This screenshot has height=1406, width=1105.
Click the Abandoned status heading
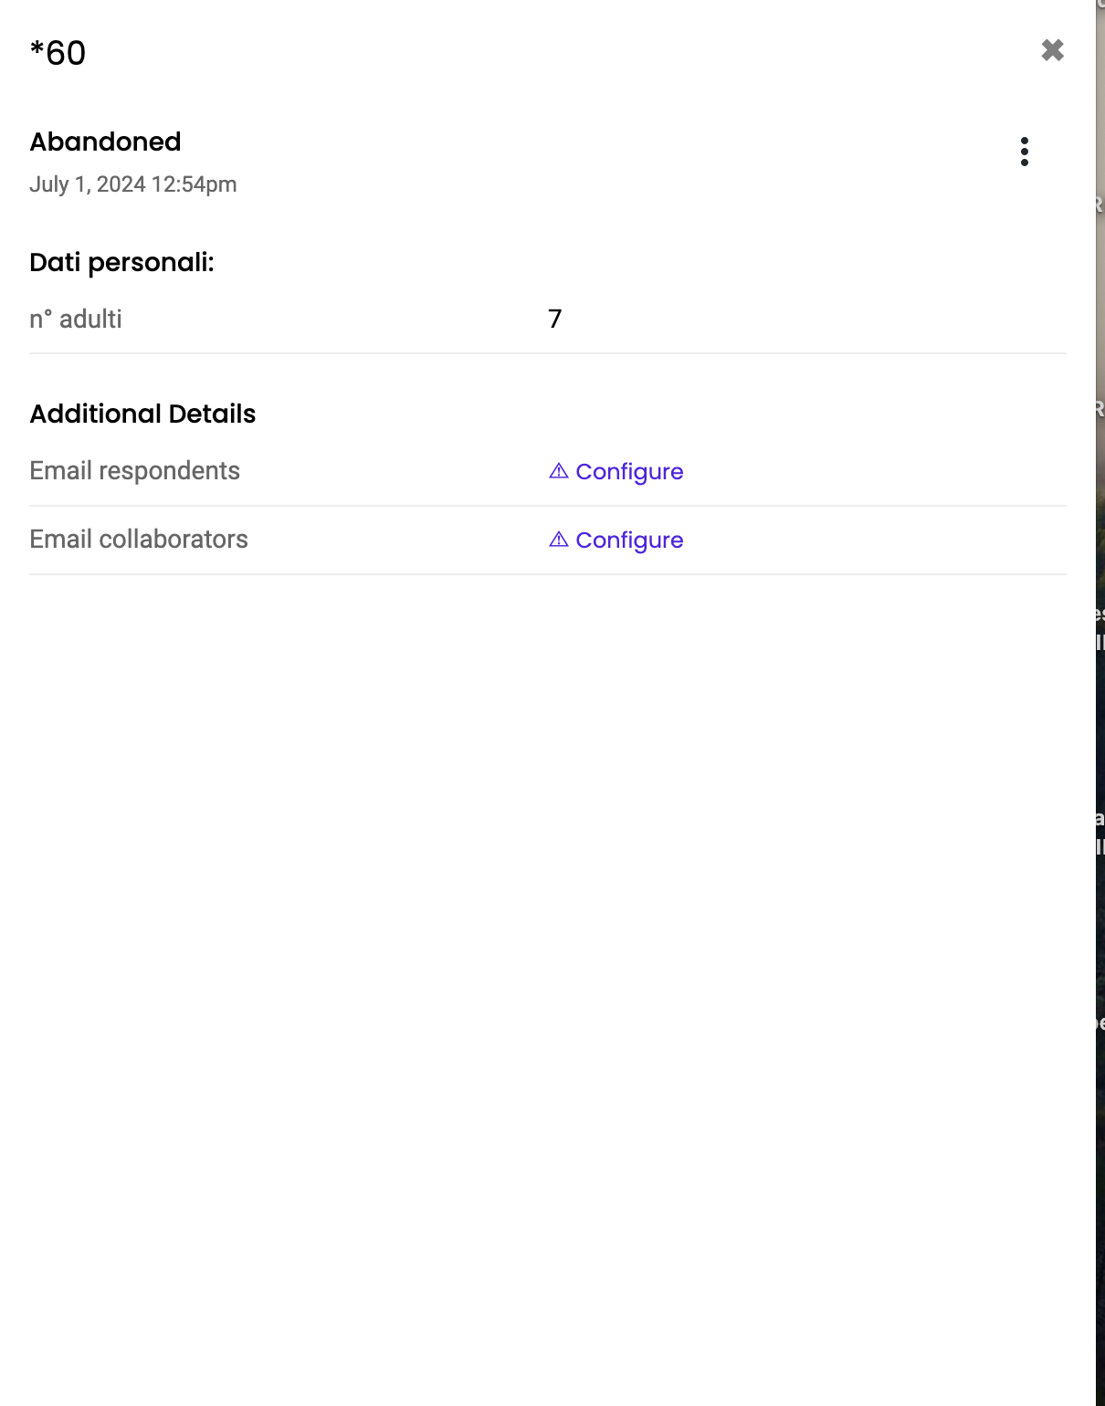tap(105, 142)
